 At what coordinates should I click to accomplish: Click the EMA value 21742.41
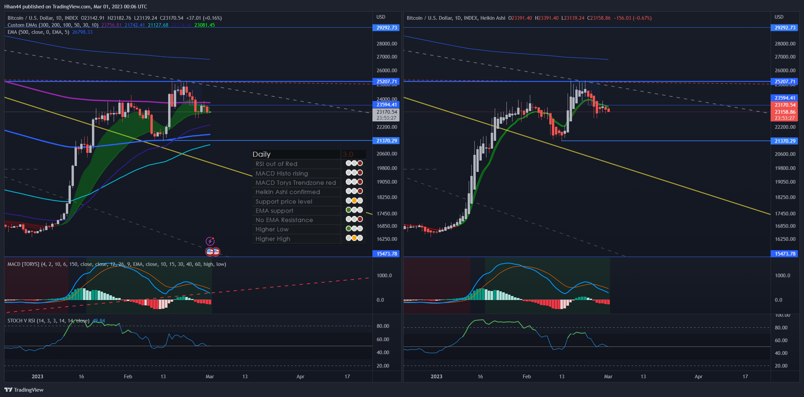[x=135, y=25]
